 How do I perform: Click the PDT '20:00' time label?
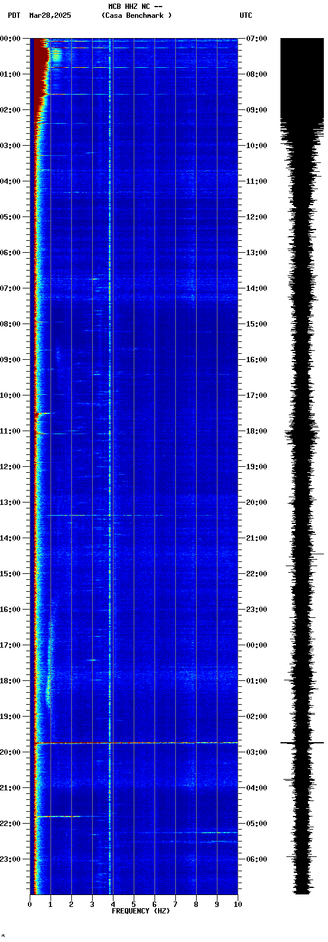pos(11,752)
